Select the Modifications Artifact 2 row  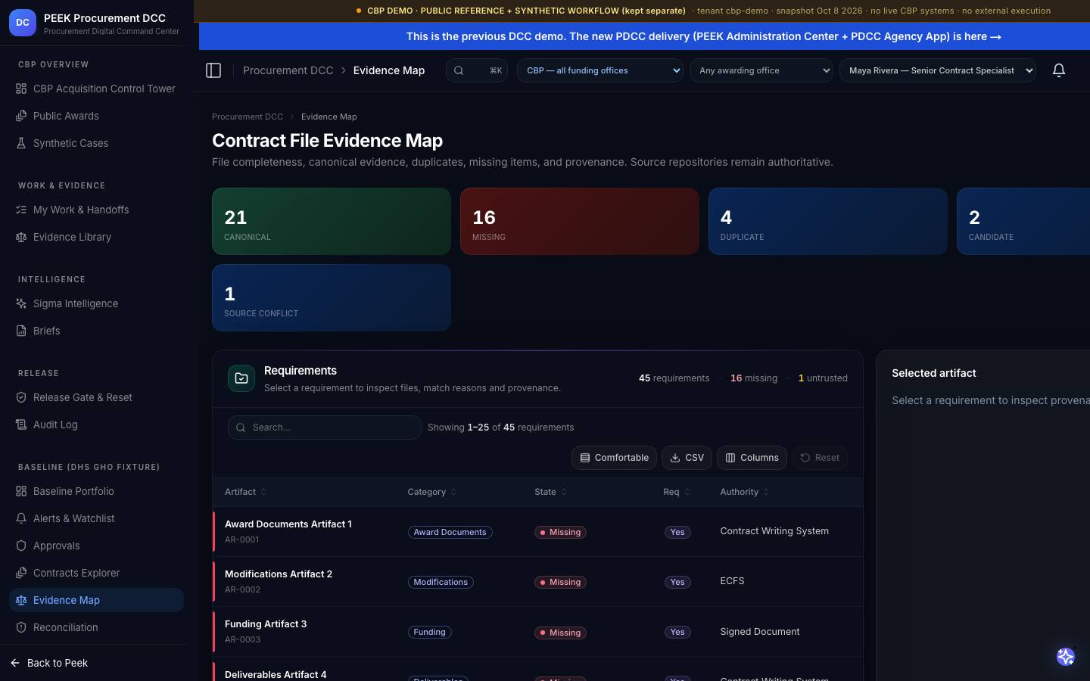pyautogui.click(x=538, y=582)
